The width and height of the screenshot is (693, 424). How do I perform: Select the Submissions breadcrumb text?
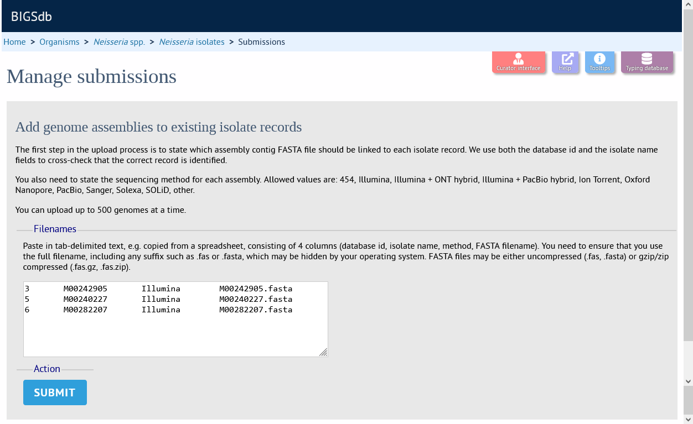coord(262,42)
